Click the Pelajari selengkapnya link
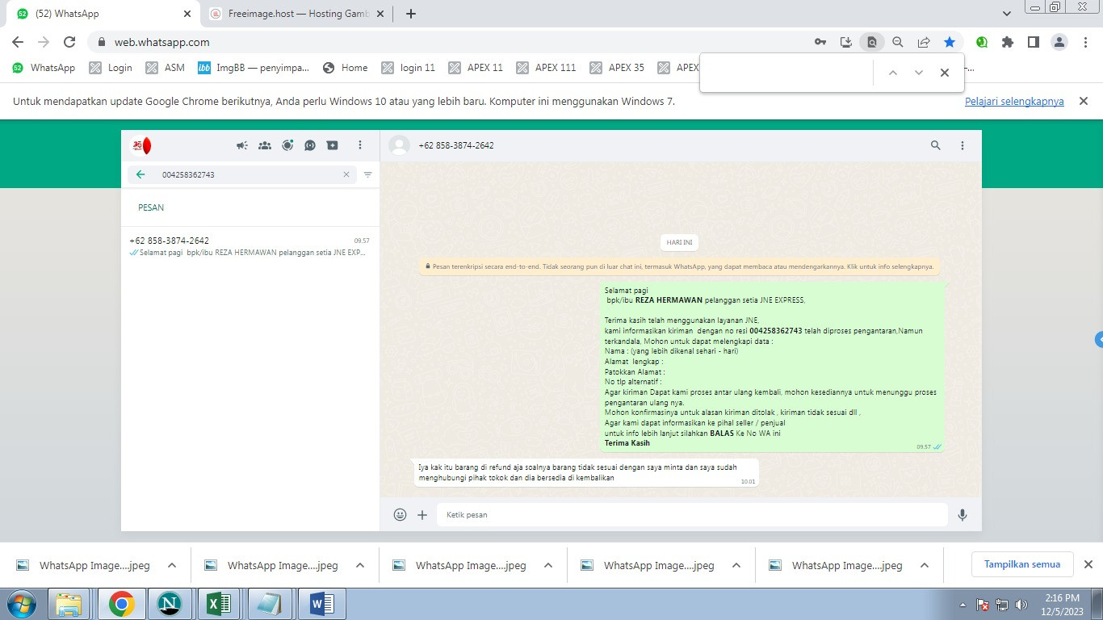Viewport: 1103px width, 620px height. (x=1014, y=102)
